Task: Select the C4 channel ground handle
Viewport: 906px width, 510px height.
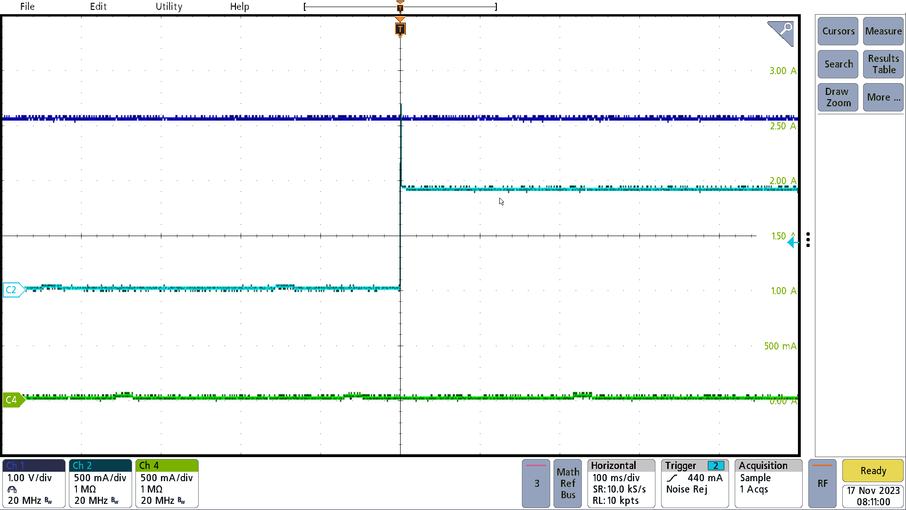Action: tap(14, 400)
